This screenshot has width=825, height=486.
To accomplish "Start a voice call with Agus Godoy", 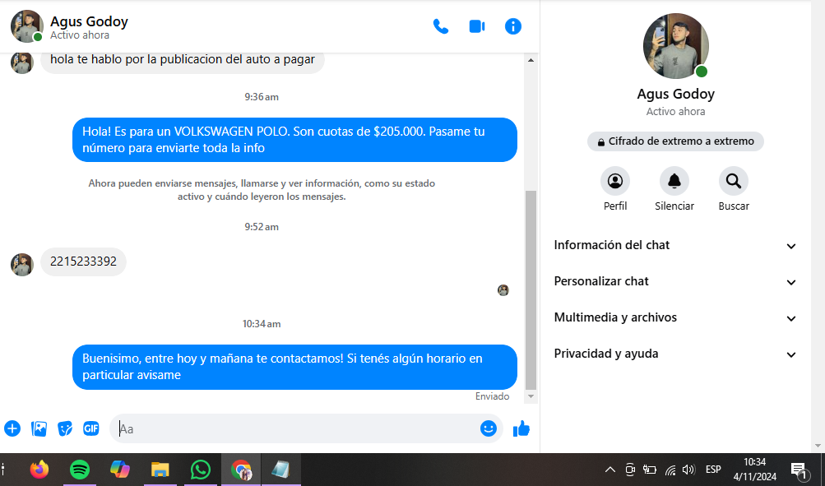I will [x=441, y=26].
